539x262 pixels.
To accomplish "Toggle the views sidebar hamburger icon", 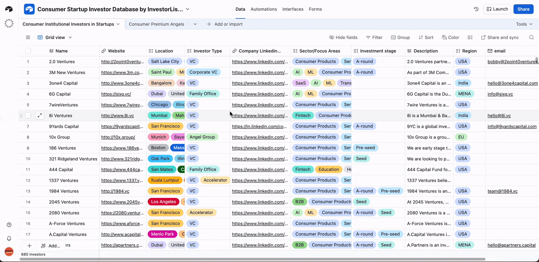I will (x=28, y=37).
